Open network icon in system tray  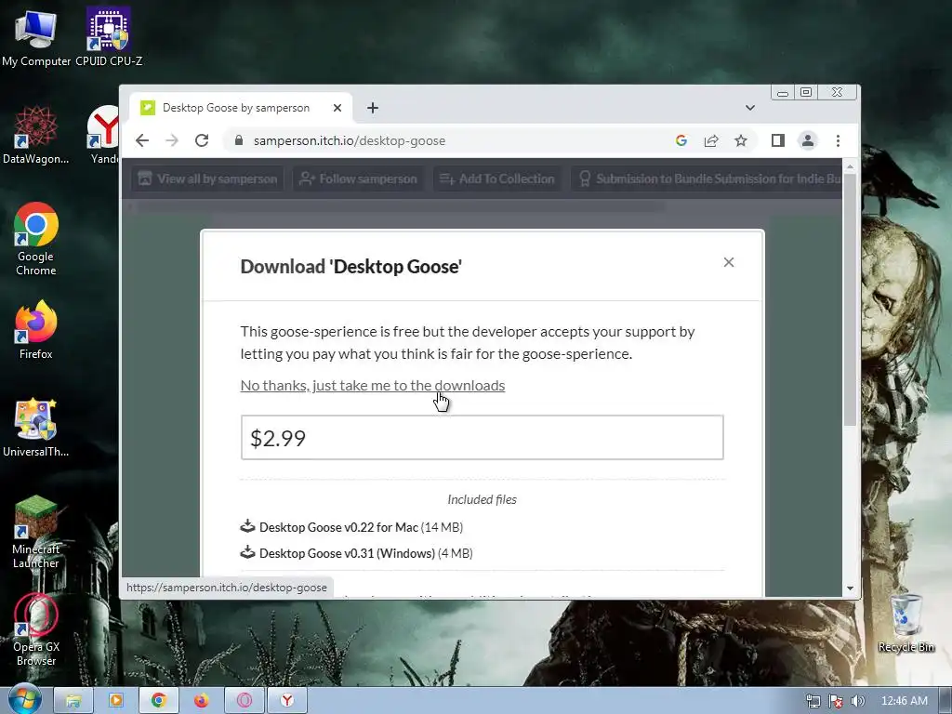pyautogui.click(x=813, y=701)
